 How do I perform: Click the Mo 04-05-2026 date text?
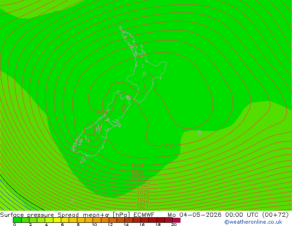(194, 215)
